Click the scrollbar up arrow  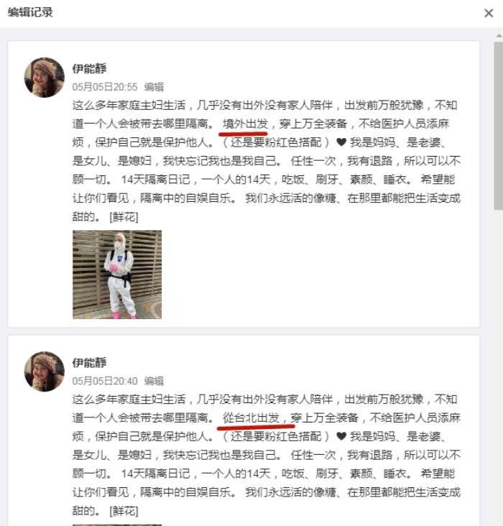pyautogui.click(x=498, y=35)
